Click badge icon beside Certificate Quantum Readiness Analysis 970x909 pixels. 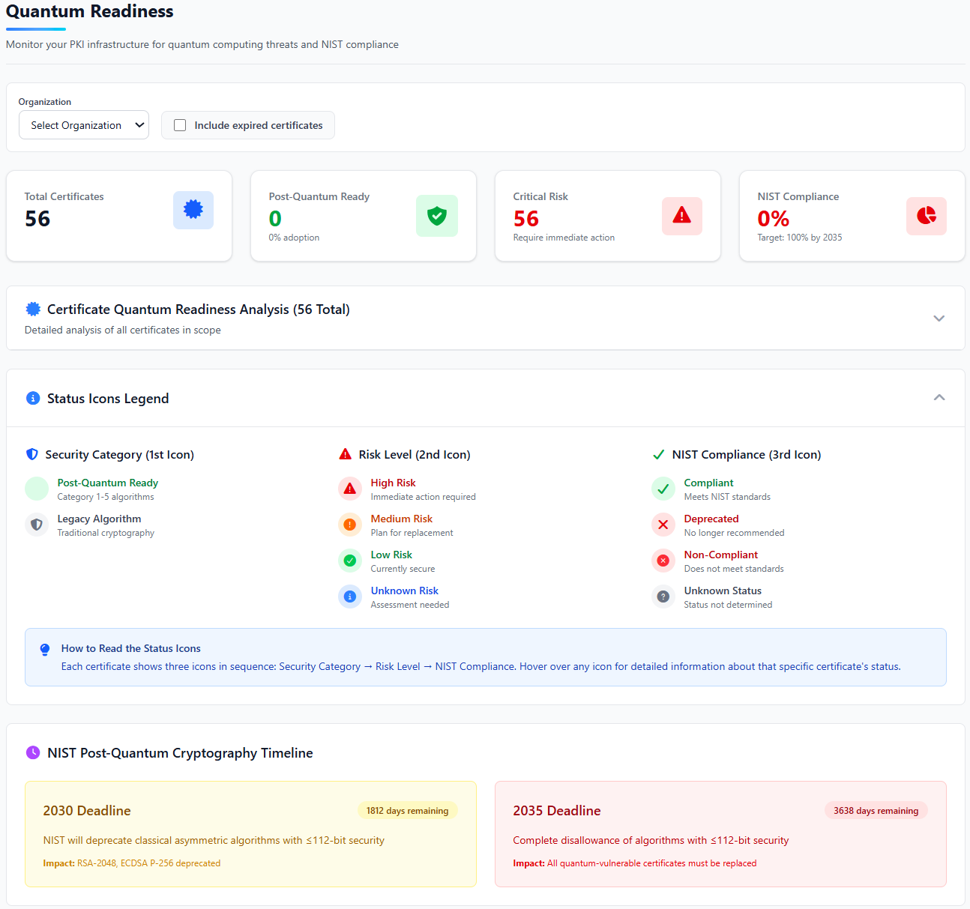point(33,309)
